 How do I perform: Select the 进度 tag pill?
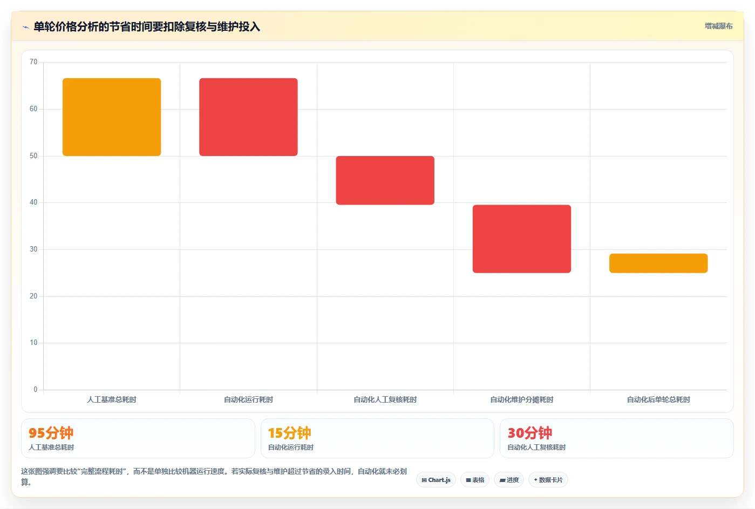coord(509,480)
